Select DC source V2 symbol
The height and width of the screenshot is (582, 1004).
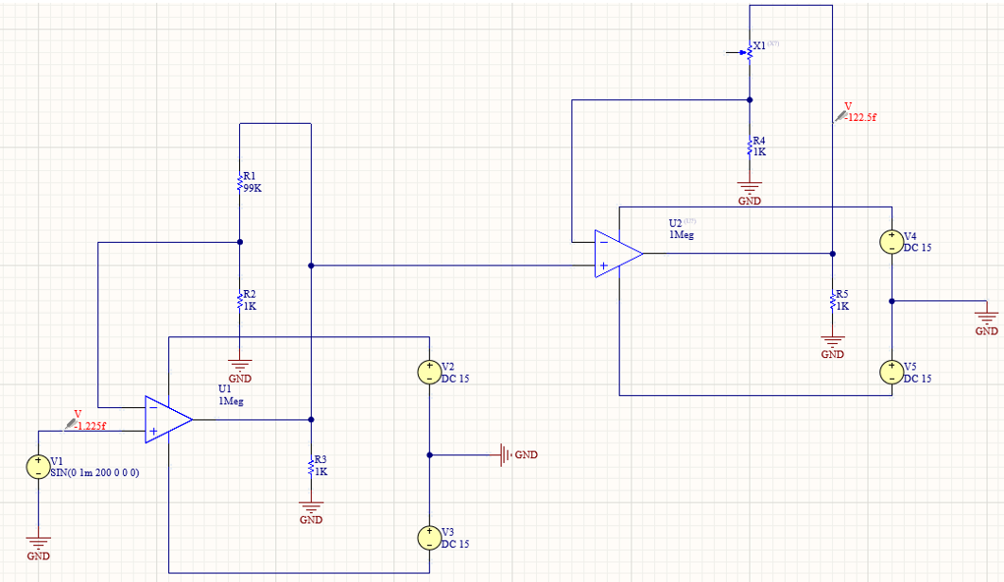pos(429,372)
